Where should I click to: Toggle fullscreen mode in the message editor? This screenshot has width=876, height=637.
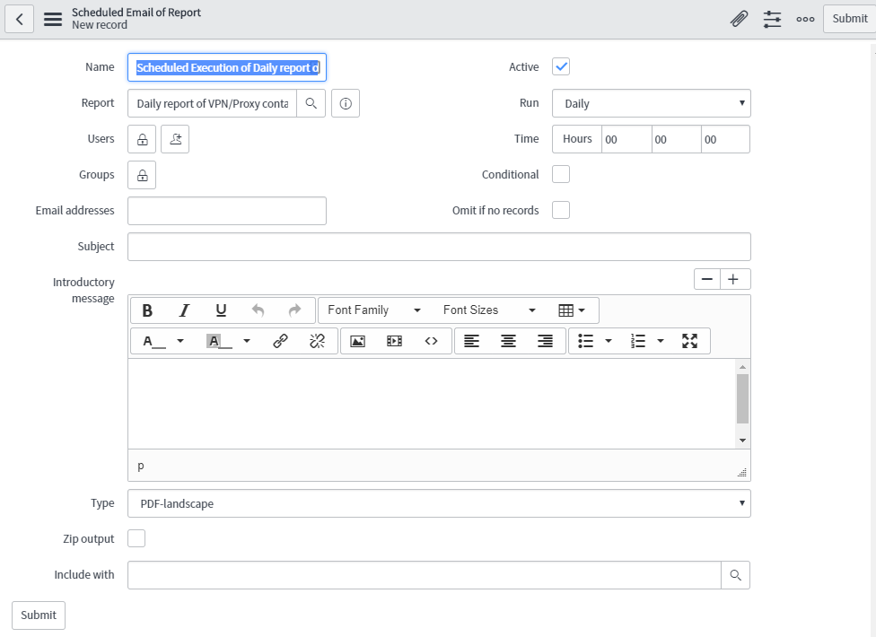tap(689, 340)
